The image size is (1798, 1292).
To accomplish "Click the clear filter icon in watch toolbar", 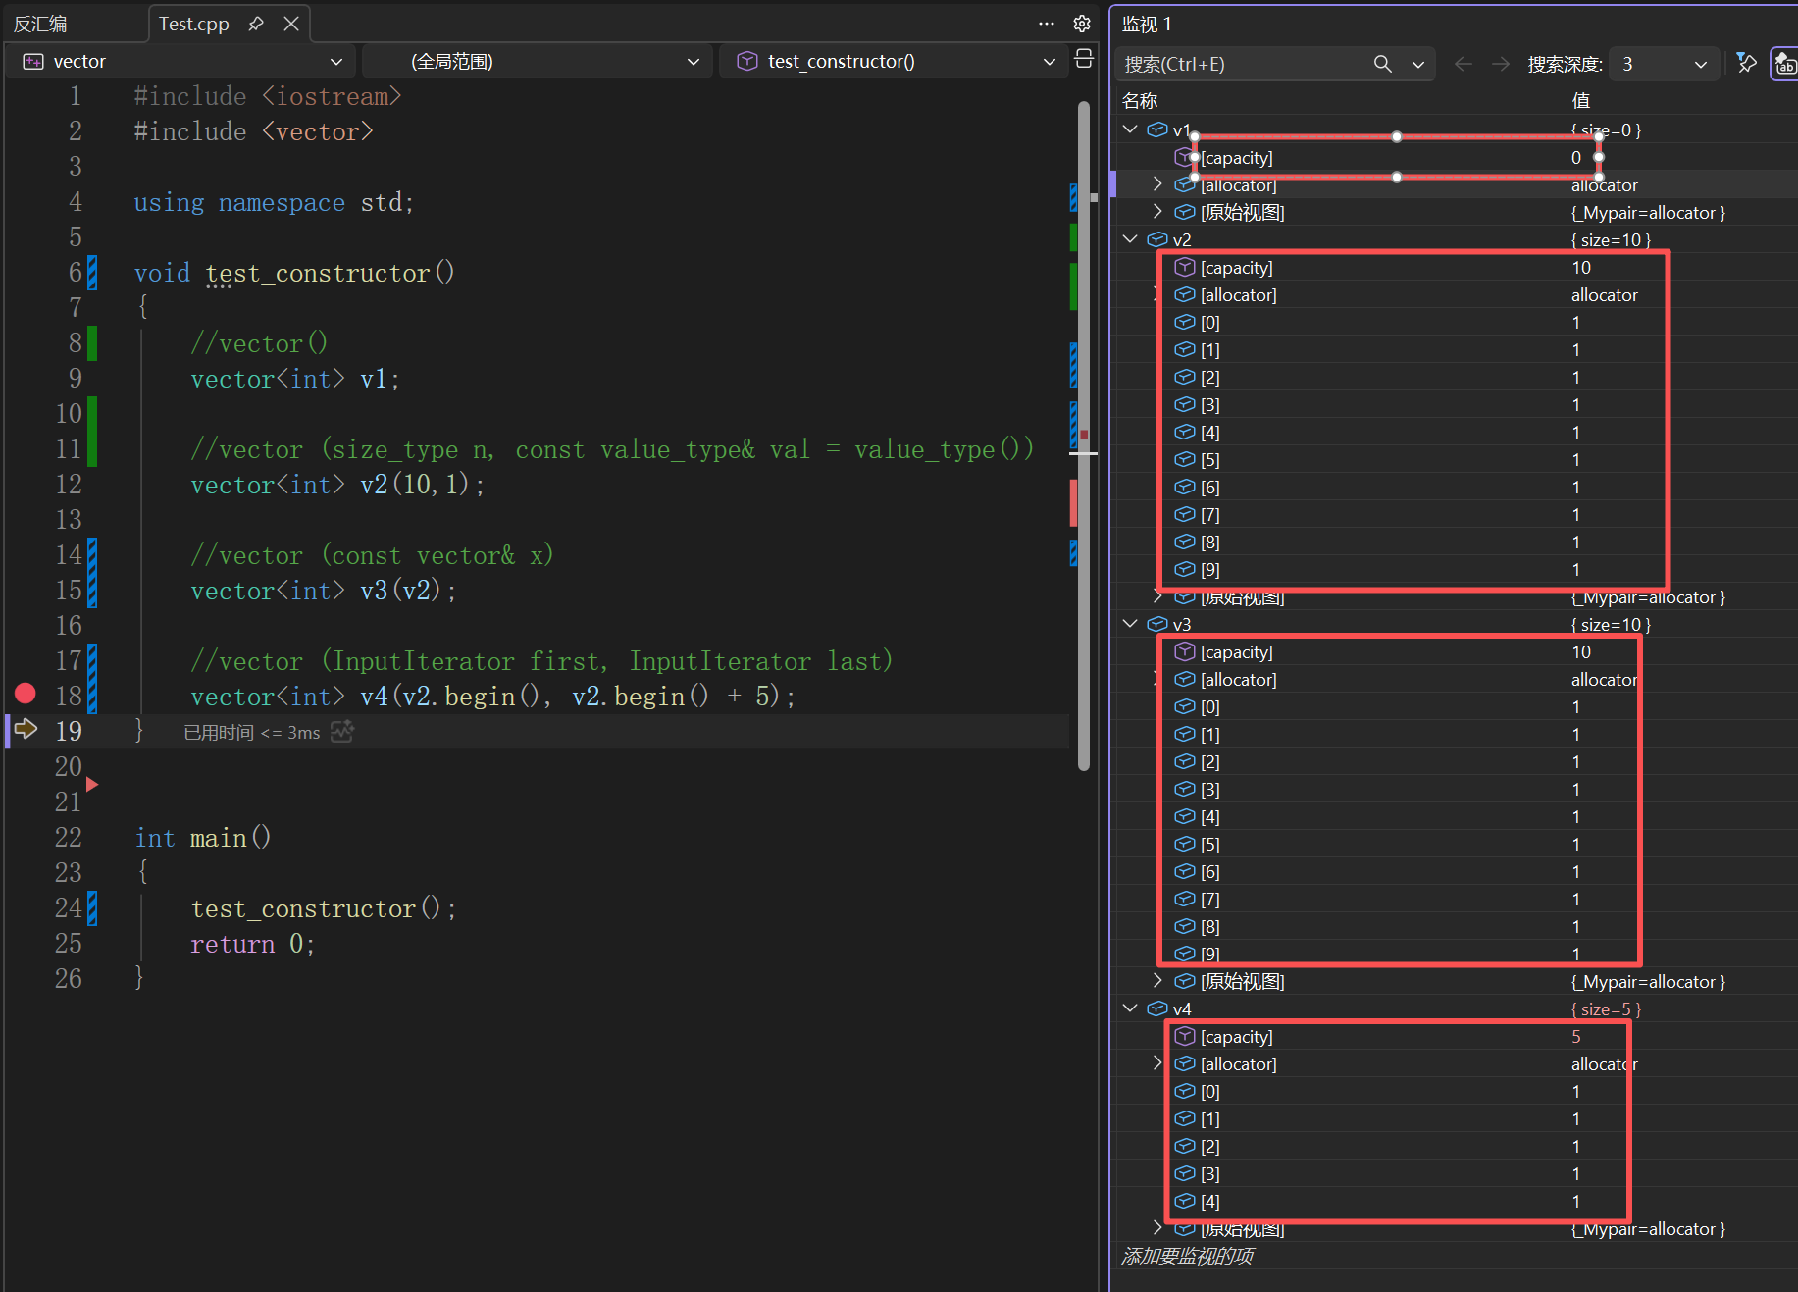I will (x=1746, y=64).
